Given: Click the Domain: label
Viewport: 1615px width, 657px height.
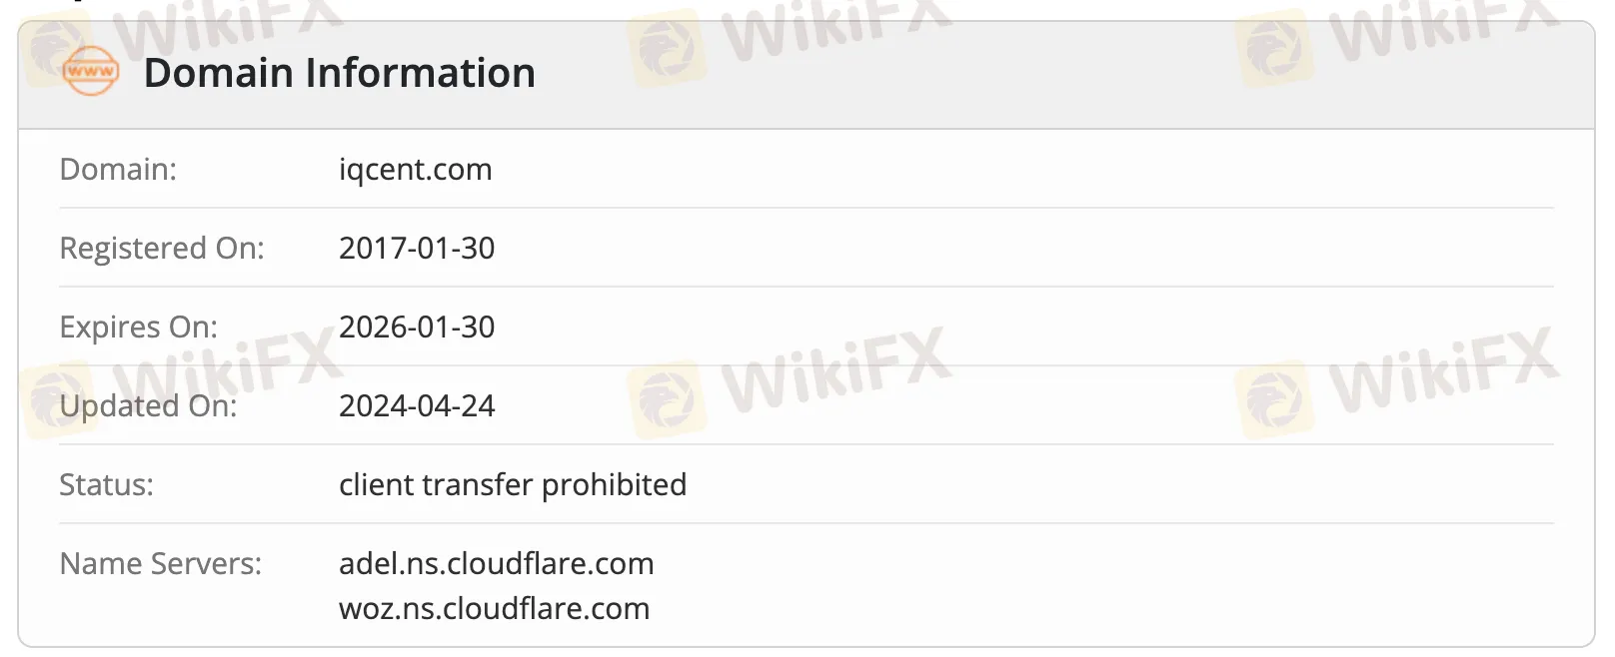Looking at the screenshot, I should (118, 169).
